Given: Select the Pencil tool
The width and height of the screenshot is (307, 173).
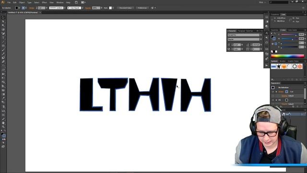Looking at the screenshot, I should pyautogui.click(x=3, y=54).
